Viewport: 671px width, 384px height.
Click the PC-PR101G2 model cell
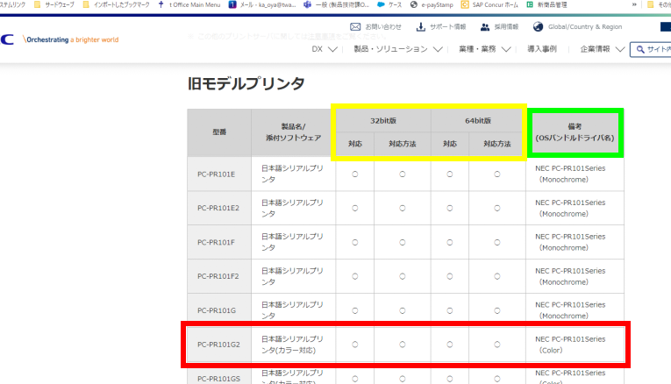coord(218,345)
